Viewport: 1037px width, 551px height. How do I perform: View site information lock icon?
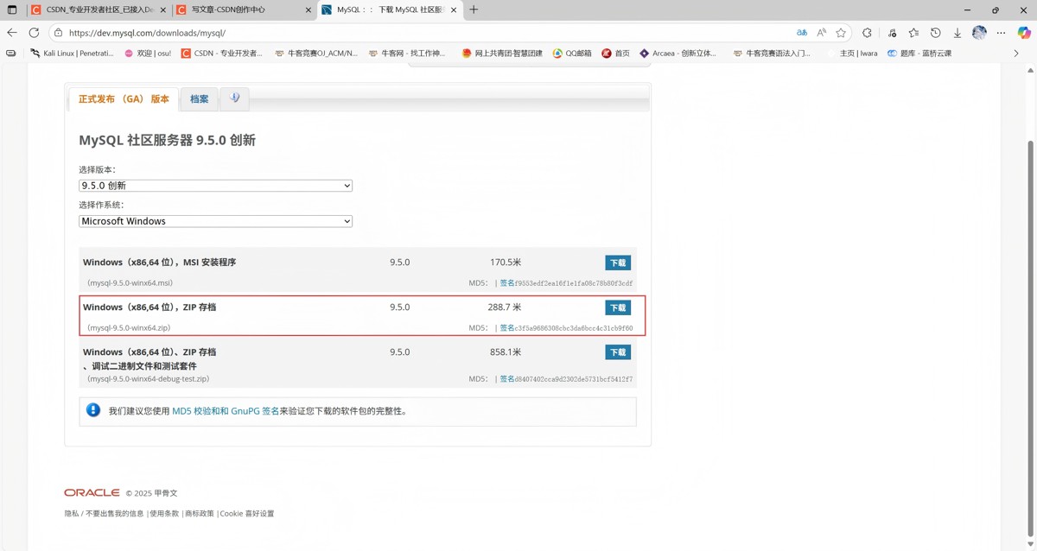click(58, 33)
